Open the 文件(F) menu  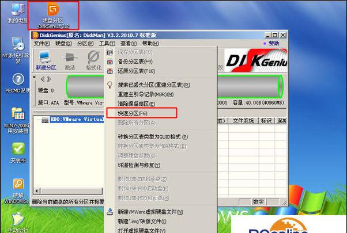[x=42, y=43]
